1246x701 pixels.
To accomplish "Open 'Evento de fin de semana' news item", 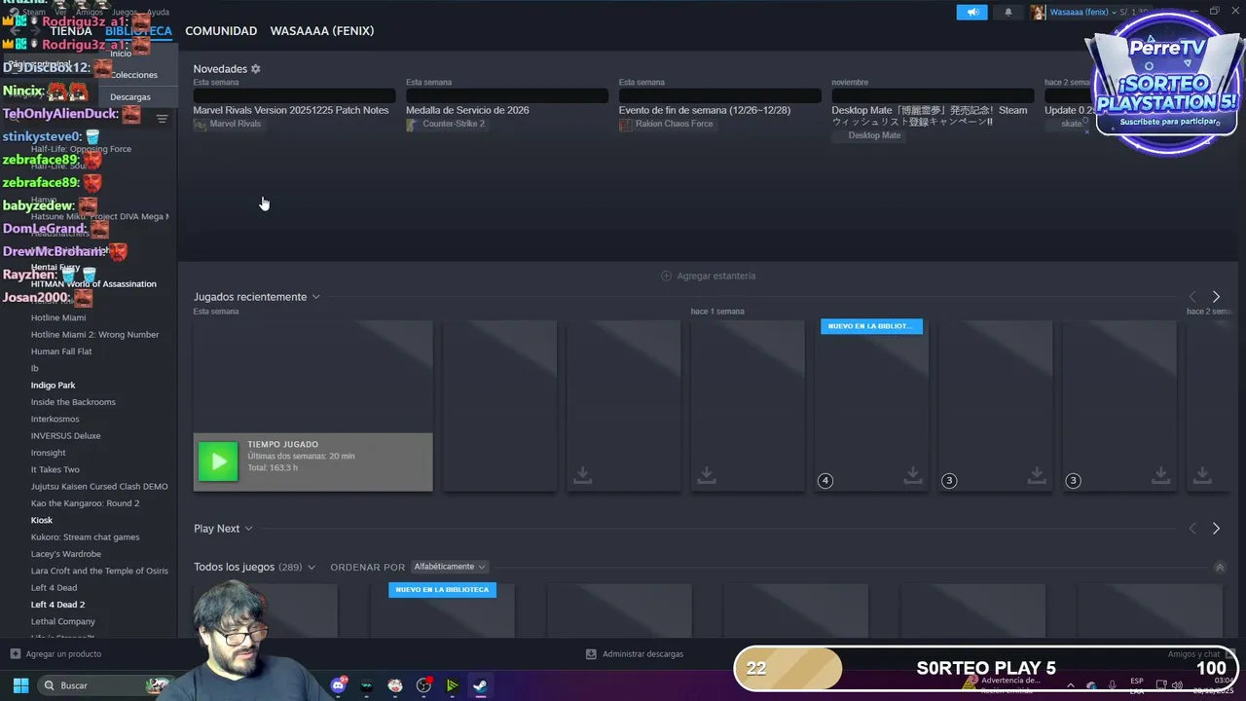I will coord(705,110).
